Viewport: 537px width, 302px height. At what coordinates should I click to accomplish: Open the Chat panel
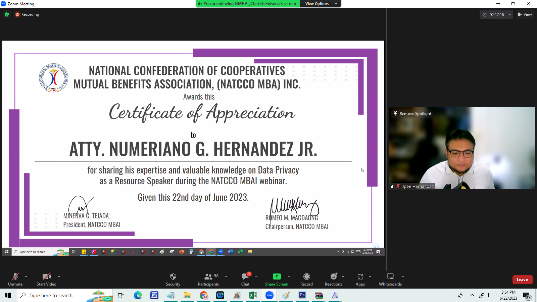click(x=245, y=279)
